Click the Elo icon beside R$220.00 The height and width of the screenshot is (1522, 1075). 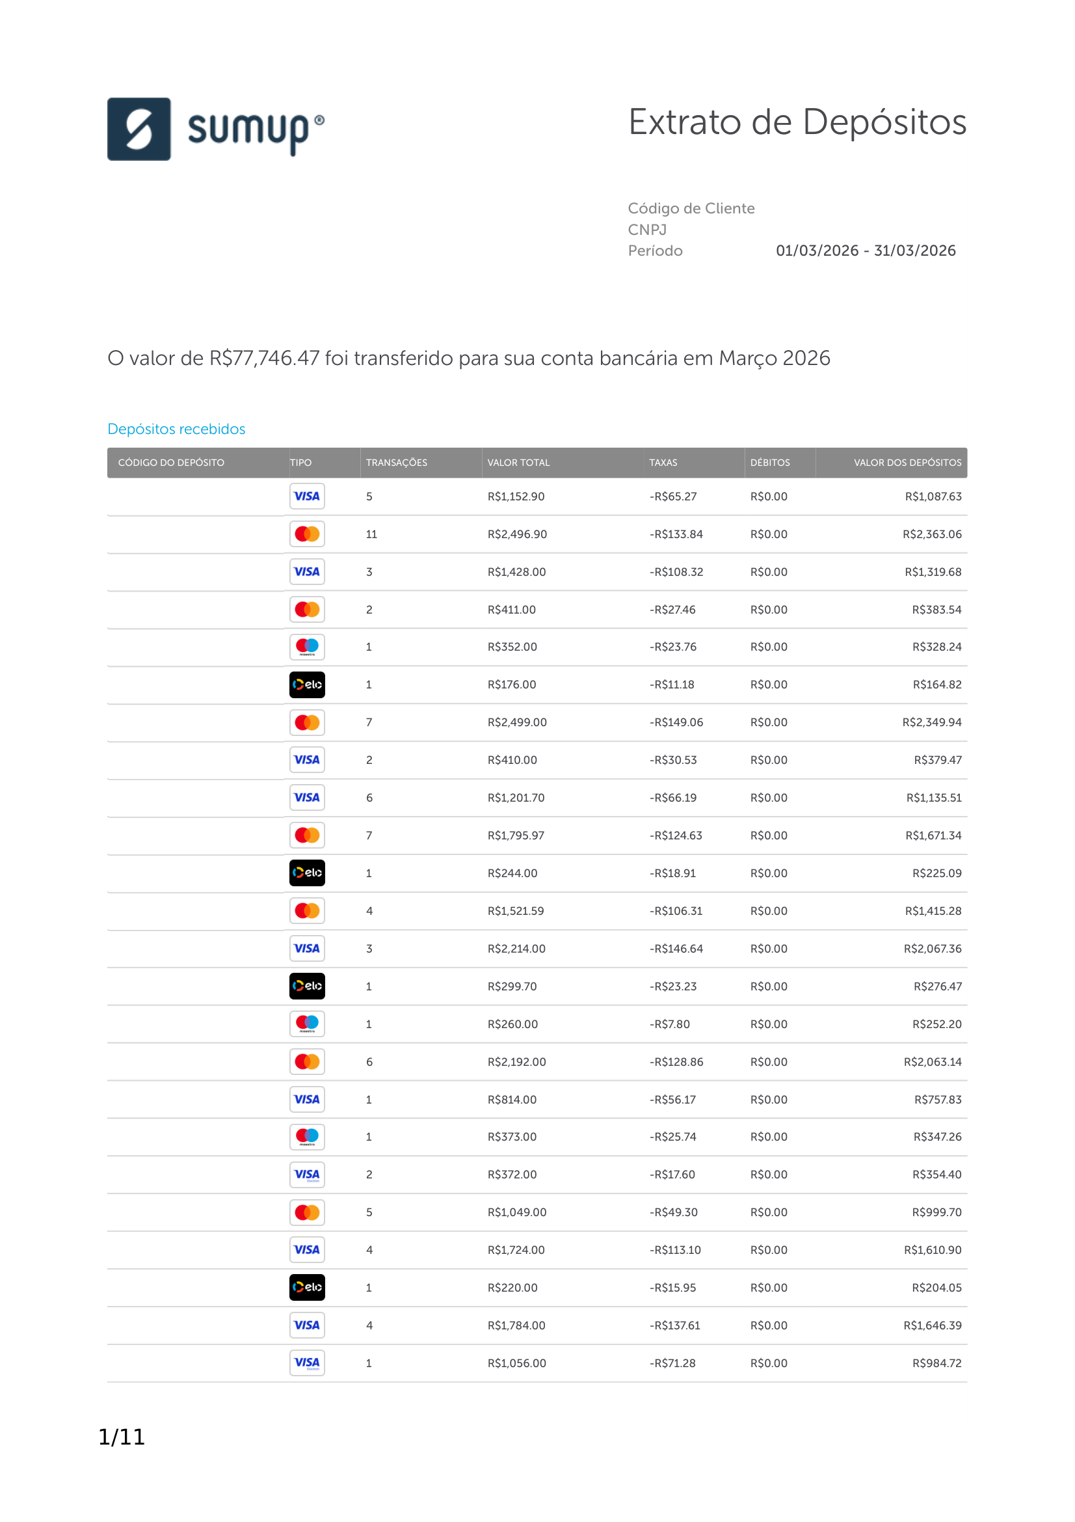point(307,1287)
